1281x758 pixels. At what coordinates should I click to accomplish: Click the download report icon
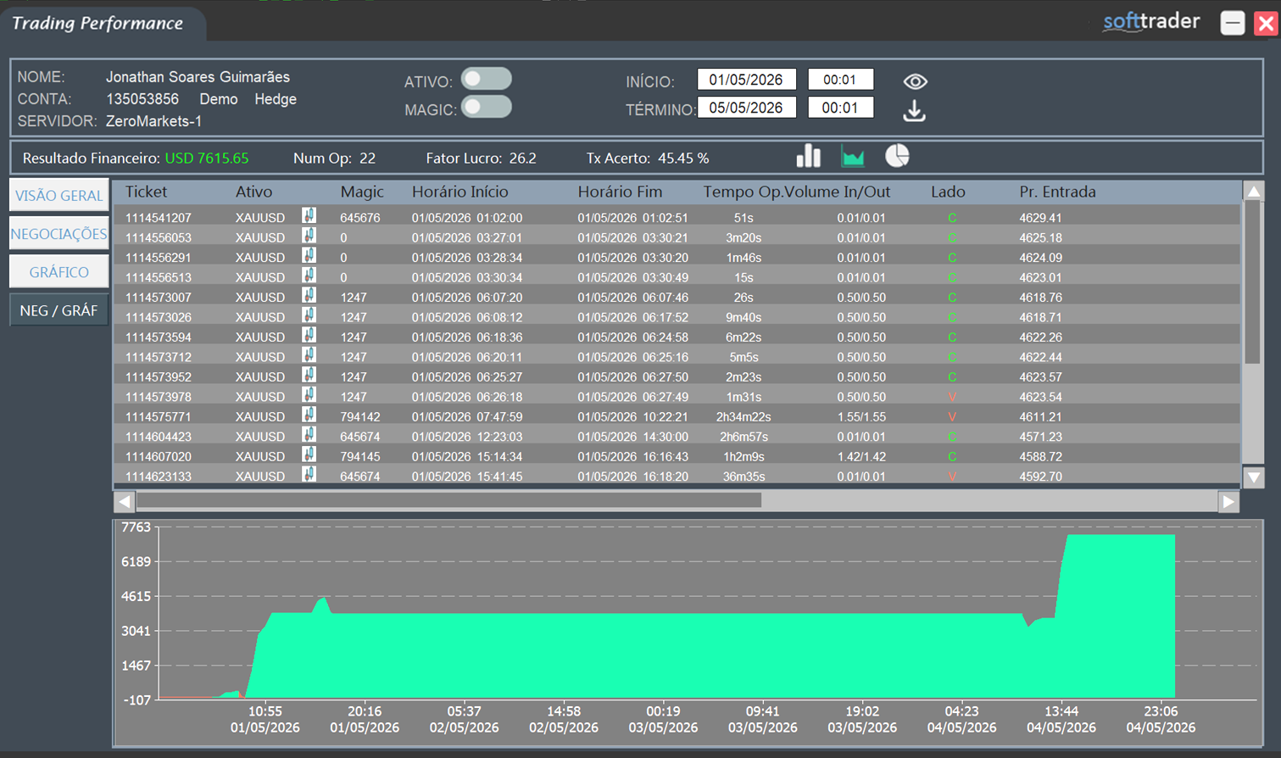click(914, 111)
